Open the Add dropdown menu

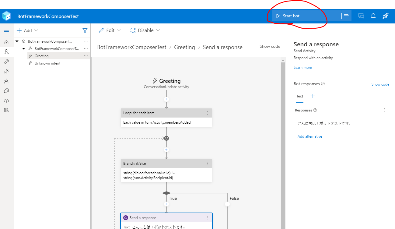point(27,30)
